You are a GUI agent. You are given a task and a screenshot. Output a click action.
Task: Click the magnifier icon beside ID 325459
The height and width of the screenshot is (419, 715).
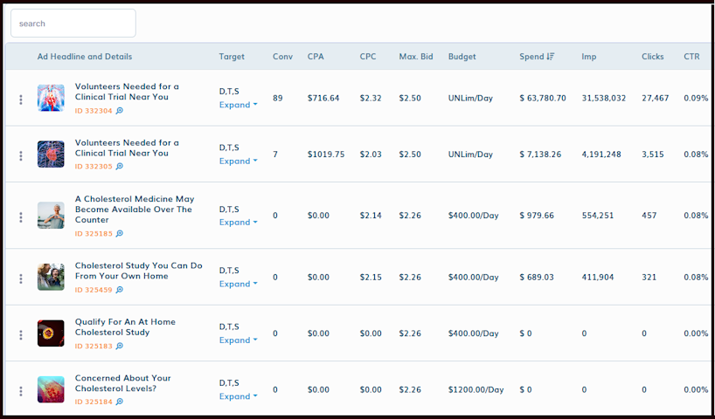point(120,290)
